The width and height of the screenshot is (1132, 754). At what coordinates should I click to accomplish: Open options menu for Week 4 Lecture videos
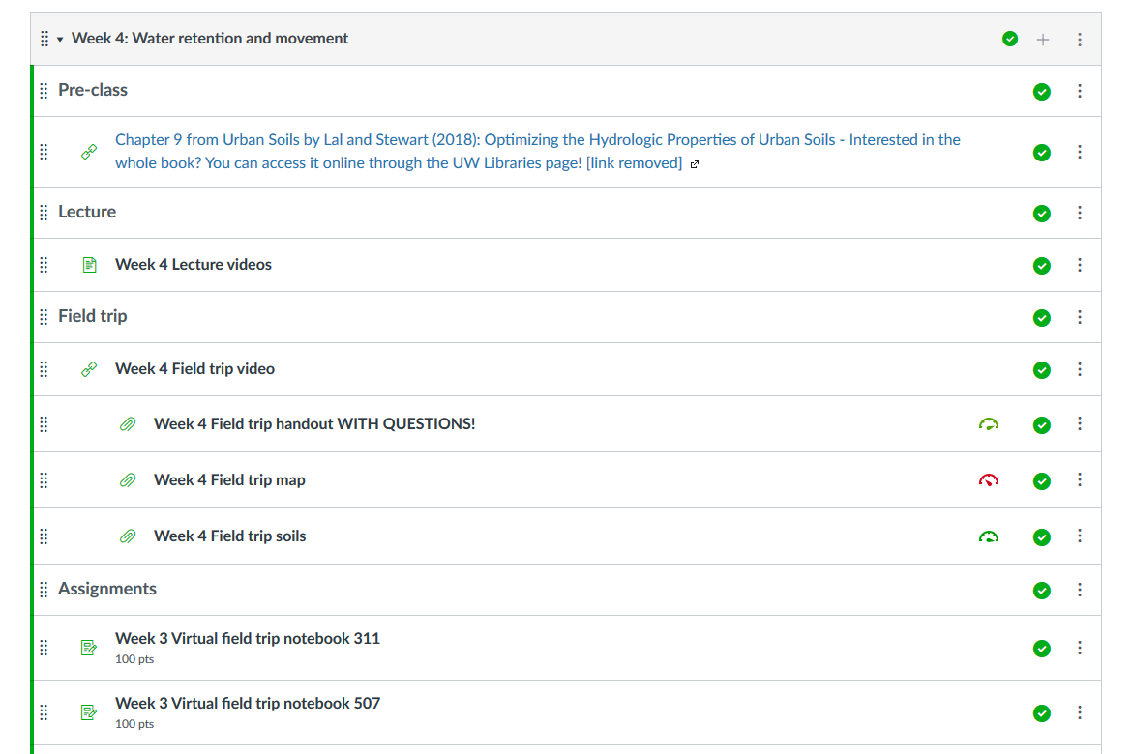1080,265
